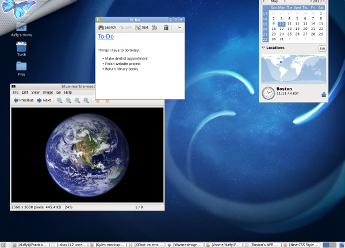Click the '24%' zoom level in status bar

point(68,207)
